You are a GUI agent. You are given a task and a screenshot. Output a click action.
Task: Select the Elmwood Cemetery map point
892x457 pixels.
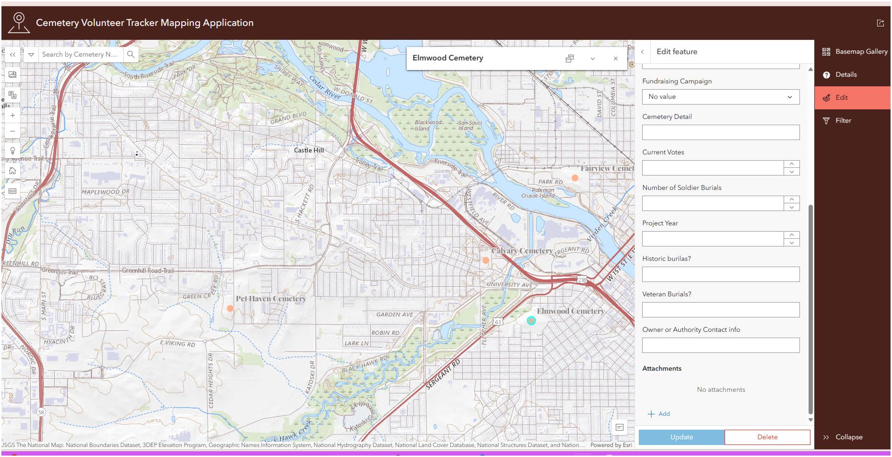click(531, 321)
